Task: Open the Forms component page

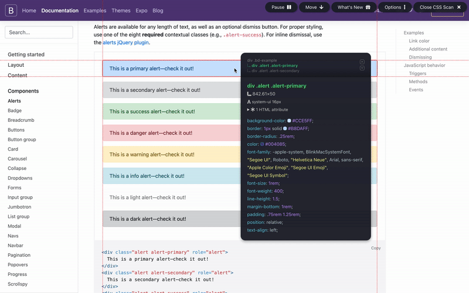Action: tap(14, 188)
